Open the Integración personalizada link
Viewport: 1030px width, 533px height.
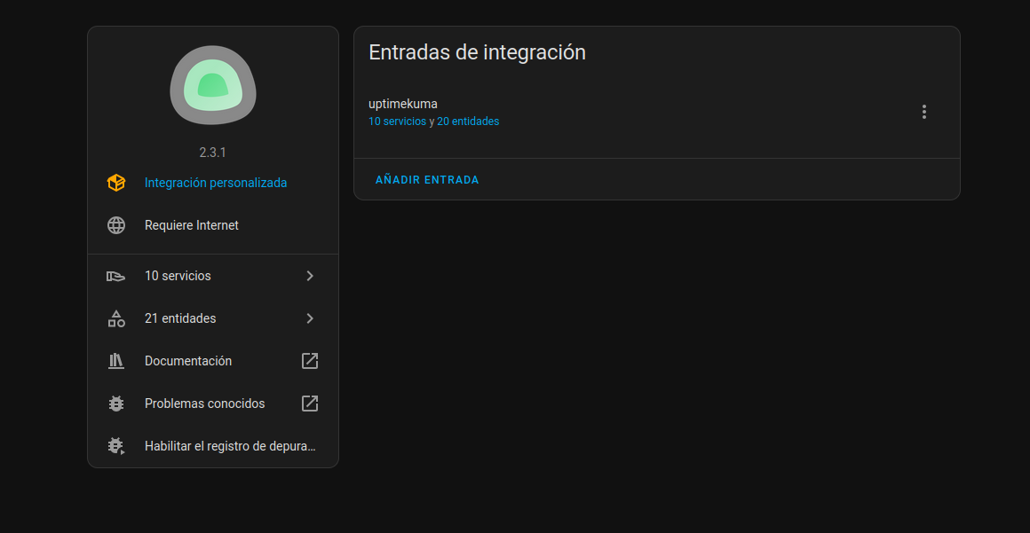click(216, 183)
